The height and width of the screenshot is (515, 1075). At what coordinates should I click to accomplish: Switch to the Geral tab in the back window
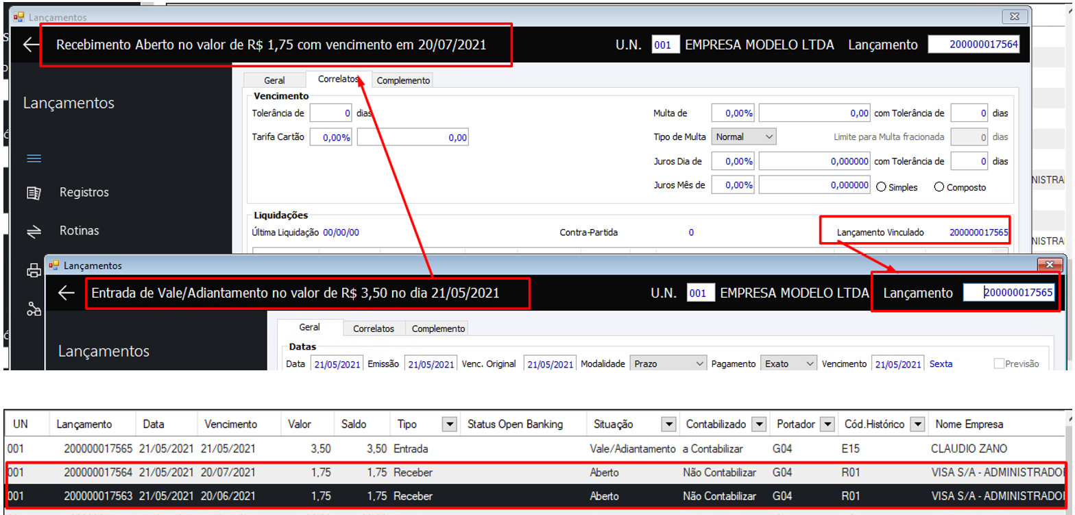(274, 80)
